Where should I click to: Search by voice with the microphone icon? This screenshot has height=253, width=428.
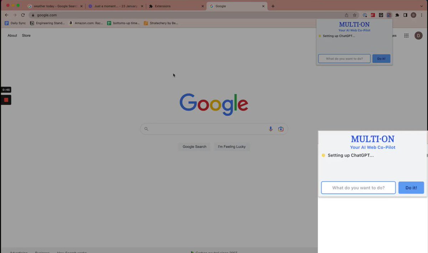pos(271,129)
